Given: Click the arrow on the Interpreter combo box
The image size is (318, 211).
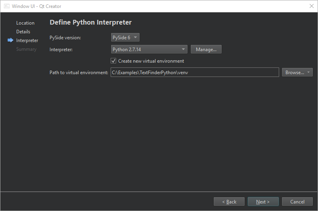Looking at the screenshot, I should click(x=183, y=50).
